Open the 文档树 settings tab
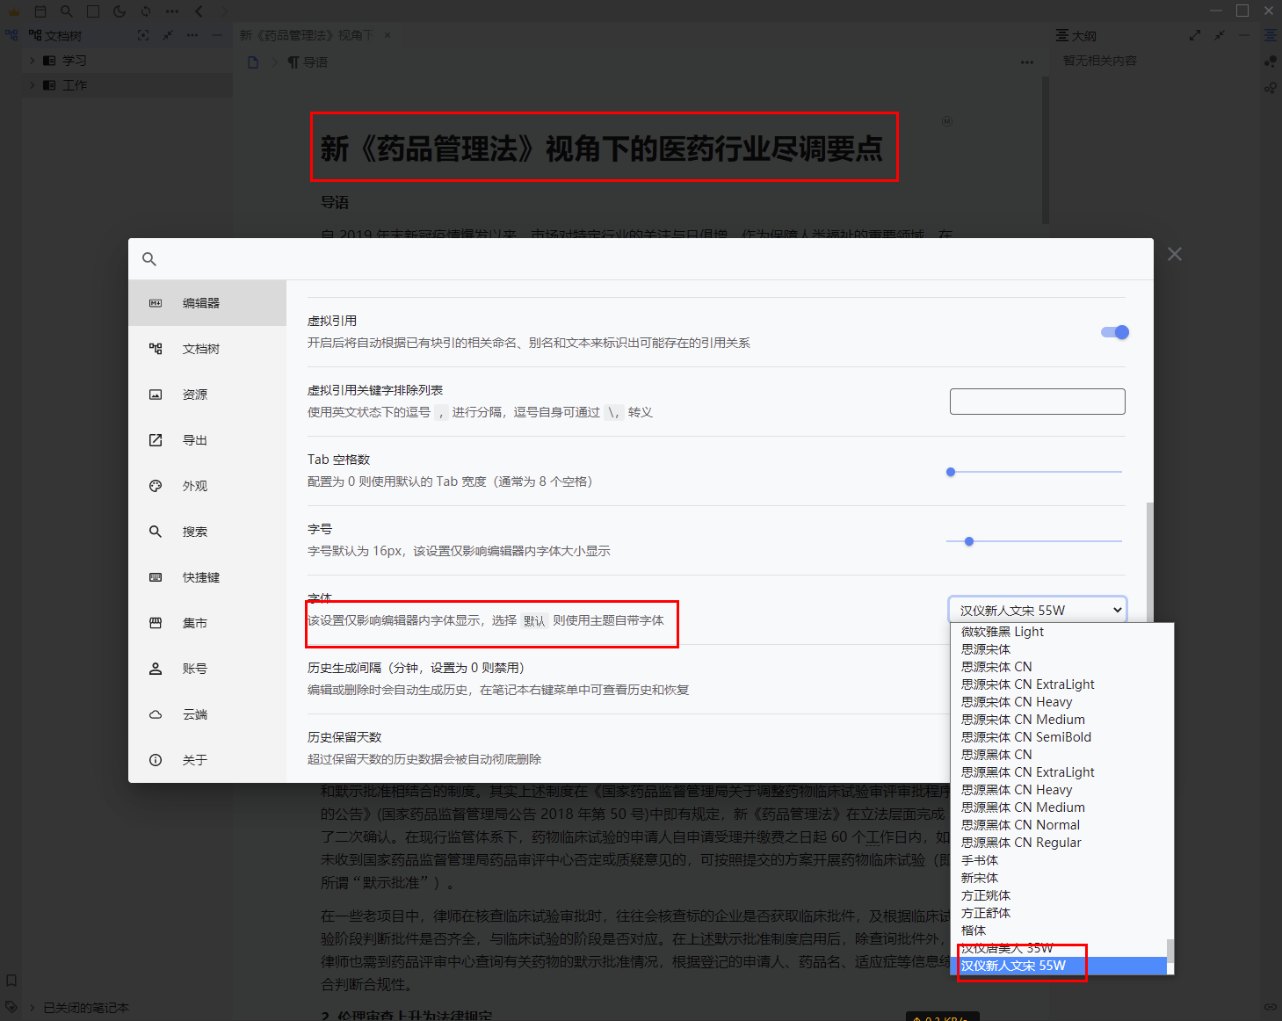This screenshot has width=1282, height=1021. point(207,349)
